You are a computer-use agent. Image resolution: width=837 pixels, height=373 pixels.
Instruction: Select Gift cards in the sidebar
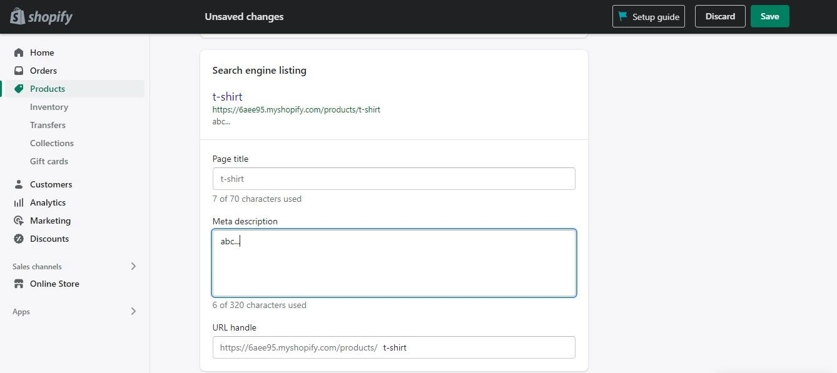pyautogui.click(x=48, y=161)
